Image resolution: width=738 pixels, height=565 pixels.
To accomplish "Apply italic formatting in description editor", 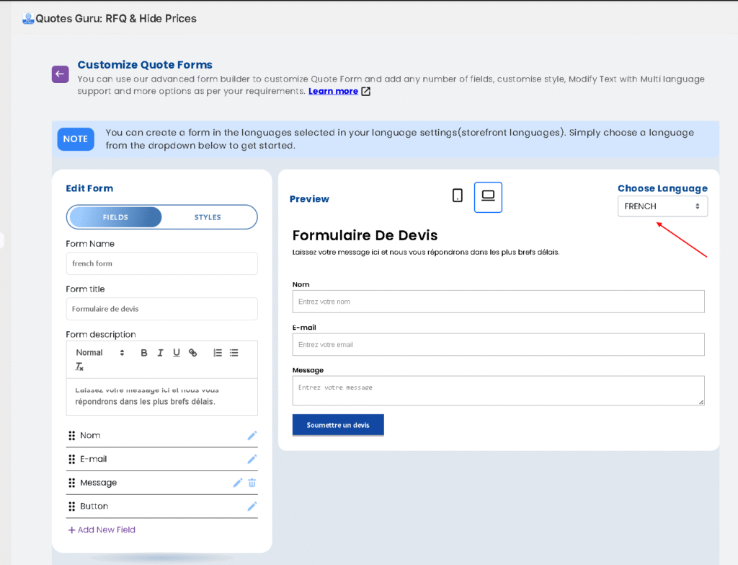I will click(160, 353).
